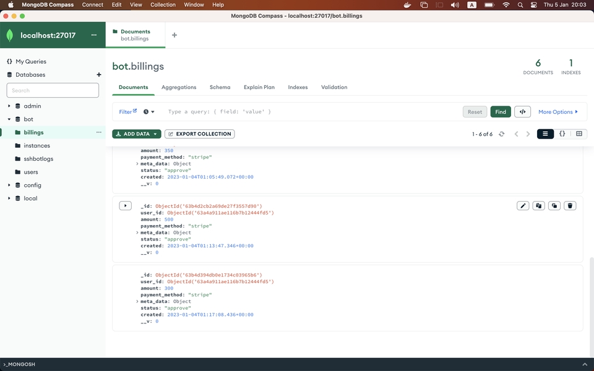The image size is (594, 371).
Task: Refresh the documents list
Action: pos(502,134)
